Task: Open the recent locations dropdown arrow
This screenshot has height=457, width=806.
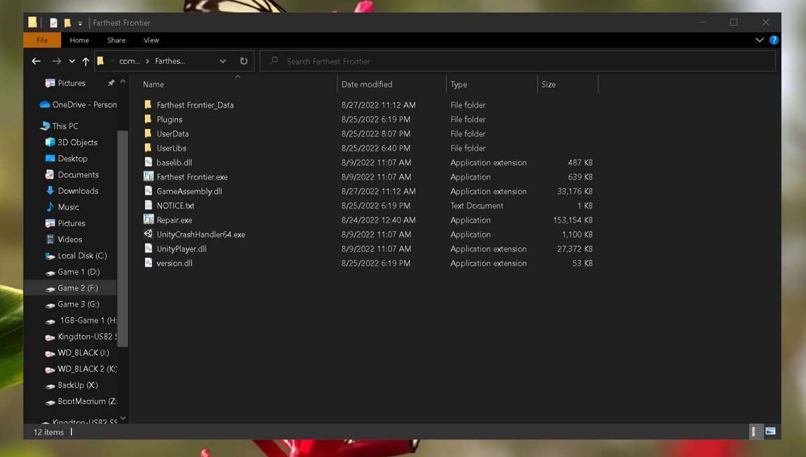Action: click(x=72, y=61)
